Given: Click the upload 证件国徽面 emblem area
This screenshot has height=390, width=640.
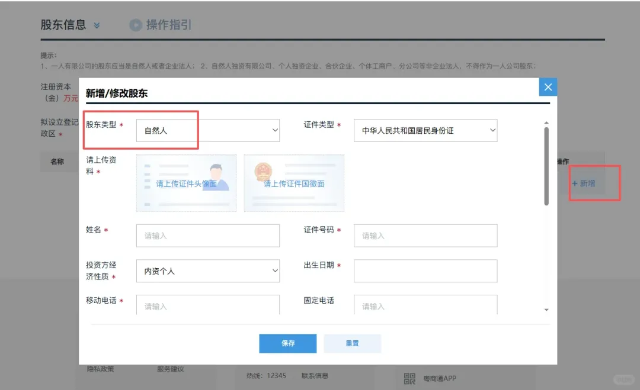Looking at the screenshot, I should (293, 183).
